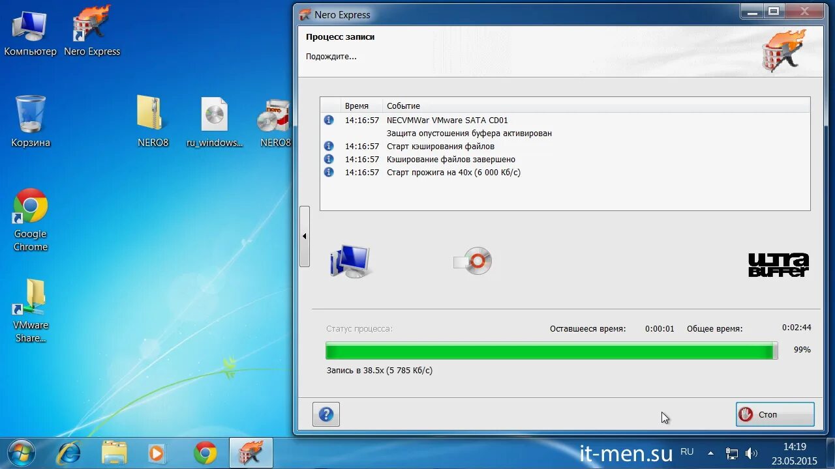Click the computer source icon in Nero
Image resolution: width=835 pixels, height=469 pixels.
pos(350,261)
